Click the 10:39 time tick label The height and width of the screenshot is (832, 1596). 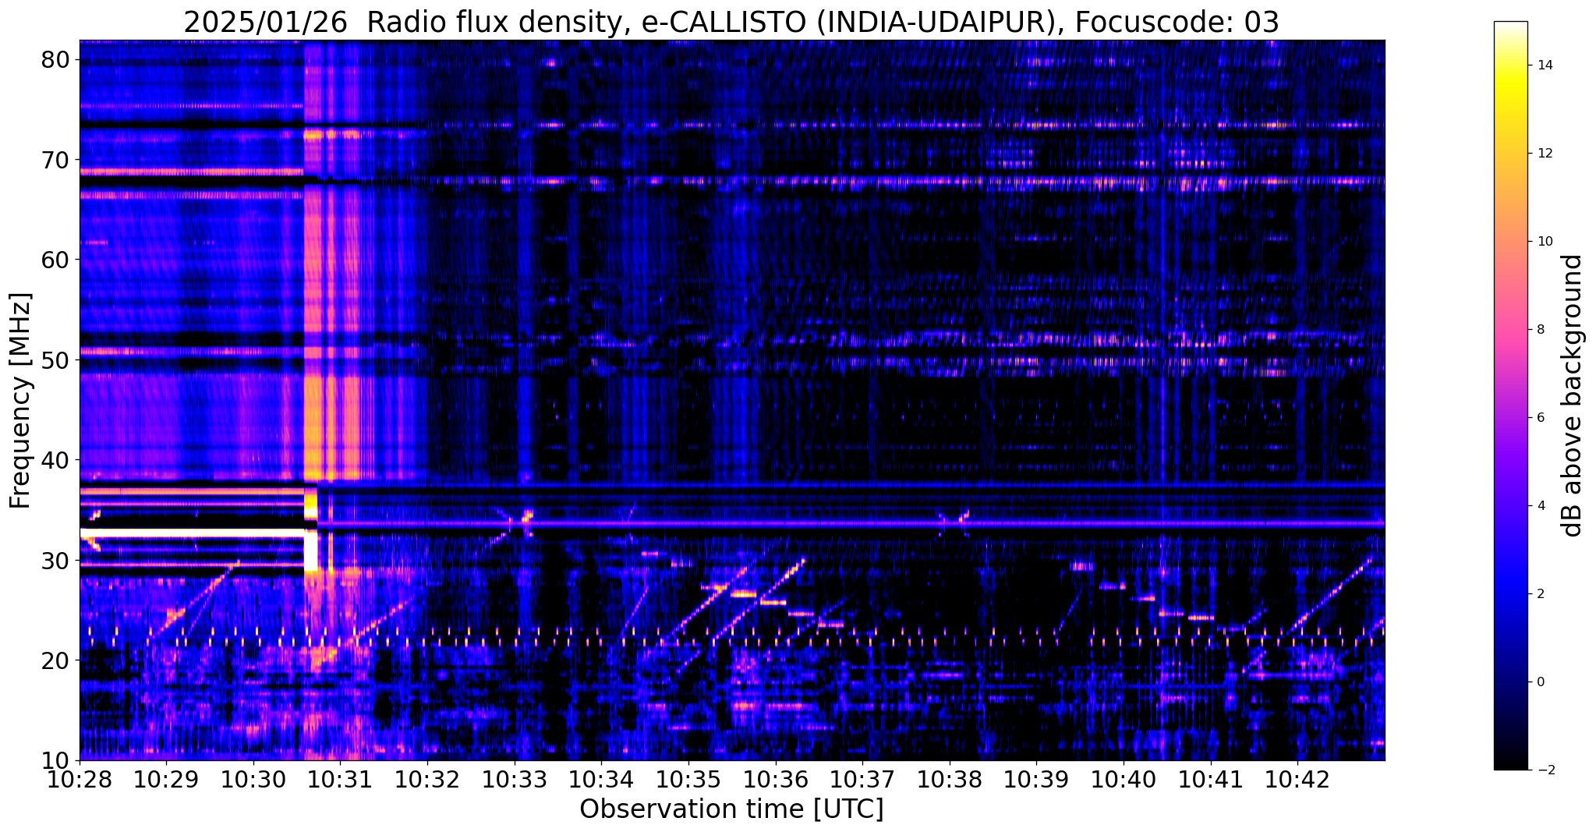1037,780
